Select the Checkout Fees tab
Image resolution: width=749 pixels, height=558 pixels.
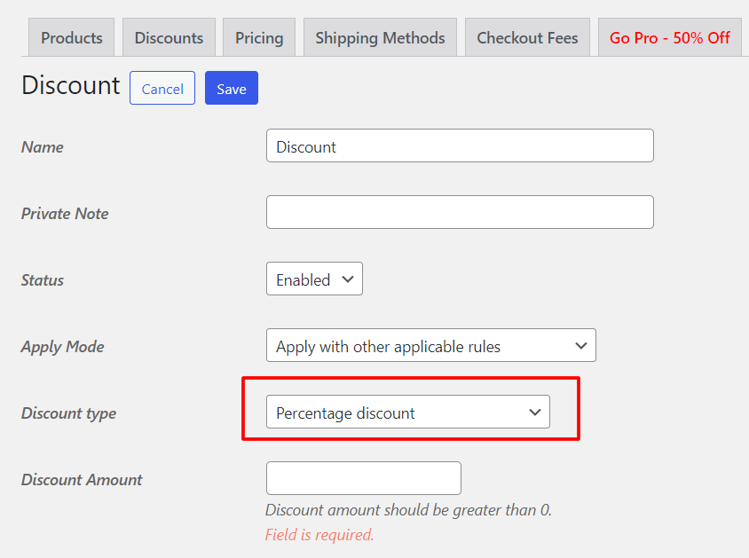tap(527, 38)
